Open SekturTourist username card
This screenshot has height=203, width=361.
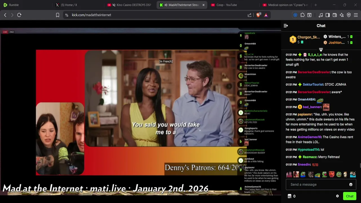(313, 85)
